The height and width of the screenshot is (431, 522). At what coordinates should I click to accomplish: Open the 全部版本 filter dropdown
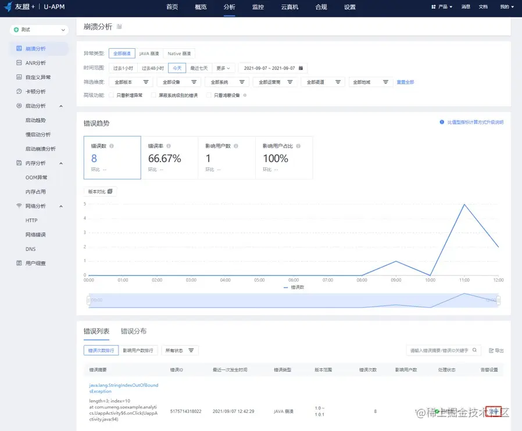coord(131,82)
